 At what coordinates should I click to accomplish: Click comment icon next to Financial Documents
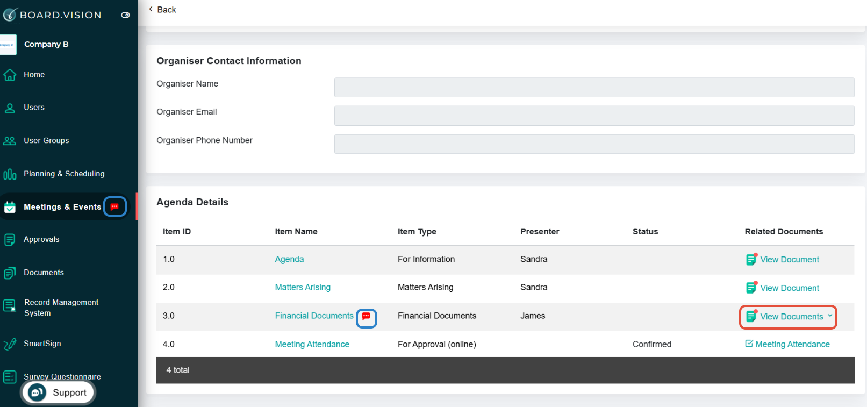(366, 316)
